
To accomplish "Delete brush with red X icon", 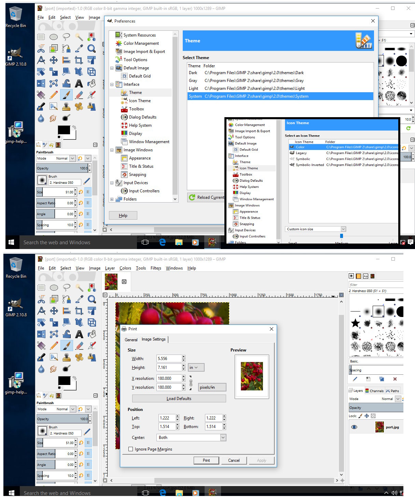I will 395,379.
